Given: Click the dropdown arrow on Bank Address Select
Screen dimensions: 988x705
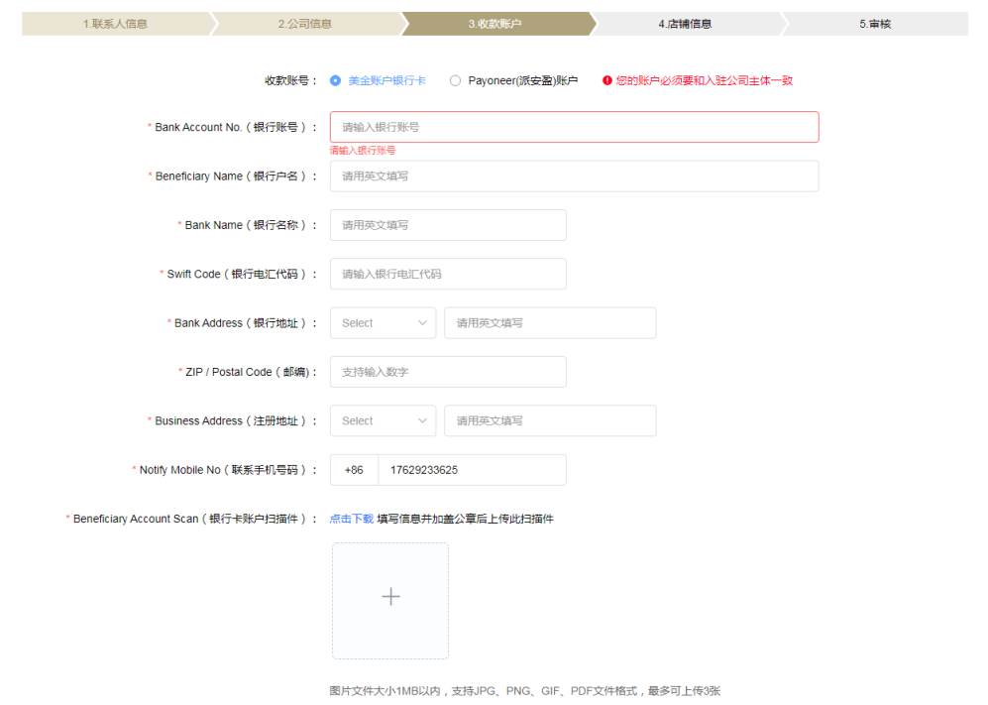Looking at the screenshot, I should 424,322.
